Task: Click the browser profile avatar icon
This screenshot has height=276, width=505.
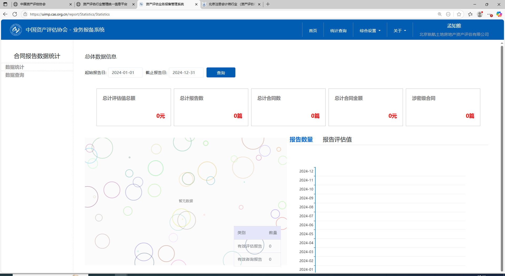Action: [480, 14]
